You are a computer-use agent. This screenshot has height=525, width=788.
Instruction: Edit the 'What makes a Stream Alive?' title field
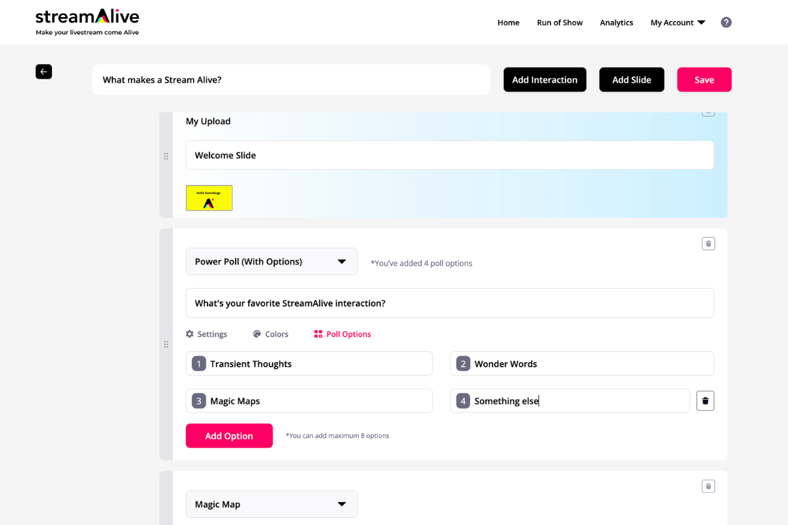tap(291, 79)
